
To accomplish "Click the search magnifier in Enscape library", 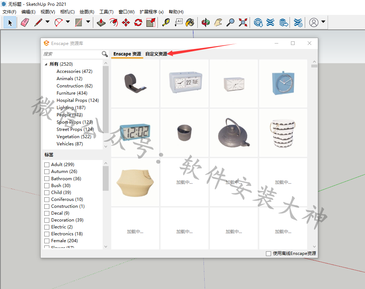I will coord(105,54).
